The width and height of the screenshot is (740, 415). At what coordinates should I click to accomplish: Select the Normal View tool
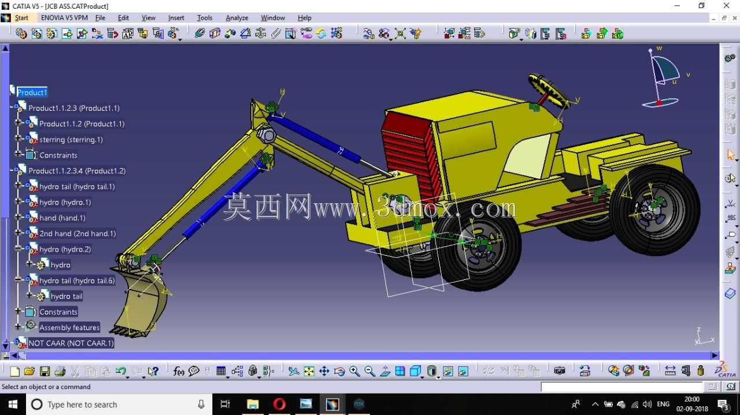[x=385, y=371]
